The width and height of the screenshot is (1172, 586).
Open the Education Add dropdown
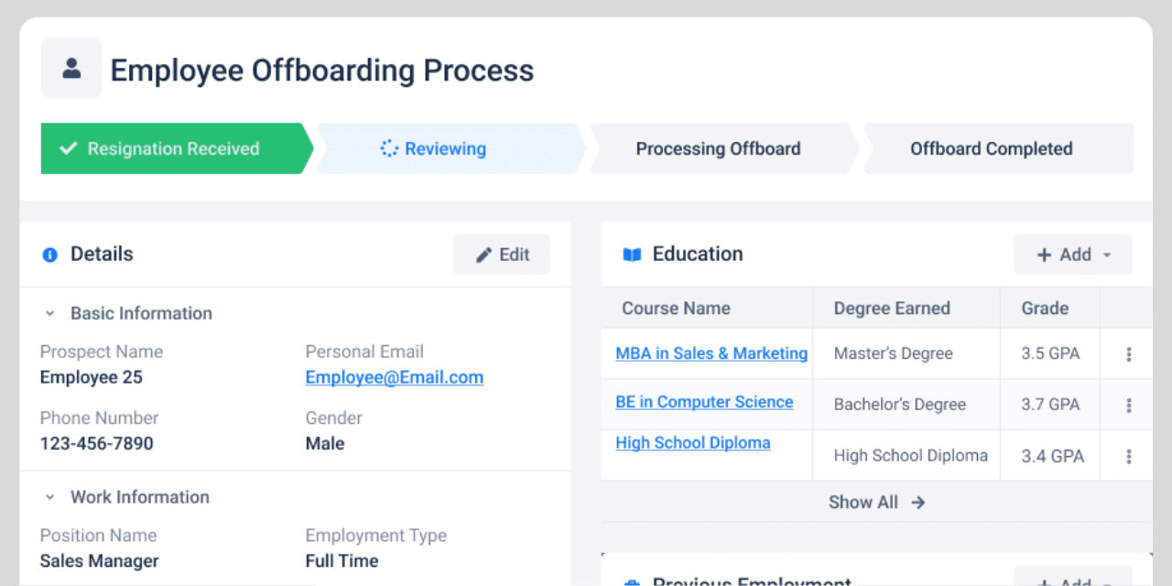1073,255
